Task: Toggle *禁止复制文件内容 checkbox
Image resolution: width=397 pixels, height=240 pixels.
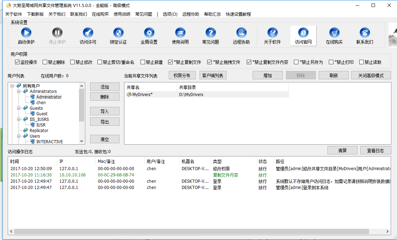Action: 249,62
